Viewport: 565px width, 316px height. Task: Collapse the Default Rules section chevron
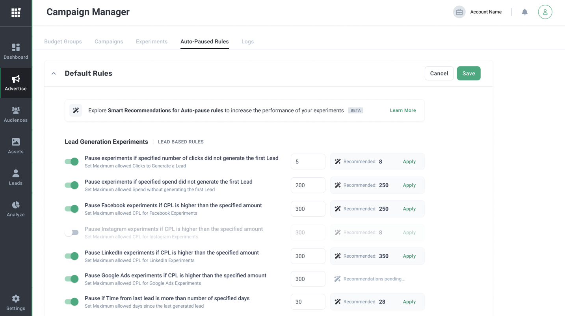point(54,74)
